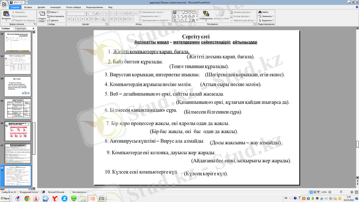Switch to the Структура (Outline) pane tab

20,28
